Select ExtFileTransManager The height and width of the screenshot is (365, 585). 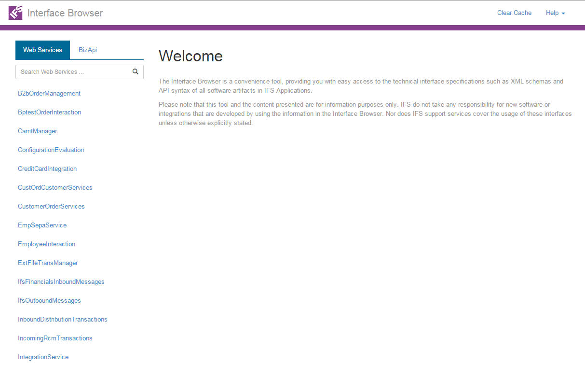coord(48,263)
